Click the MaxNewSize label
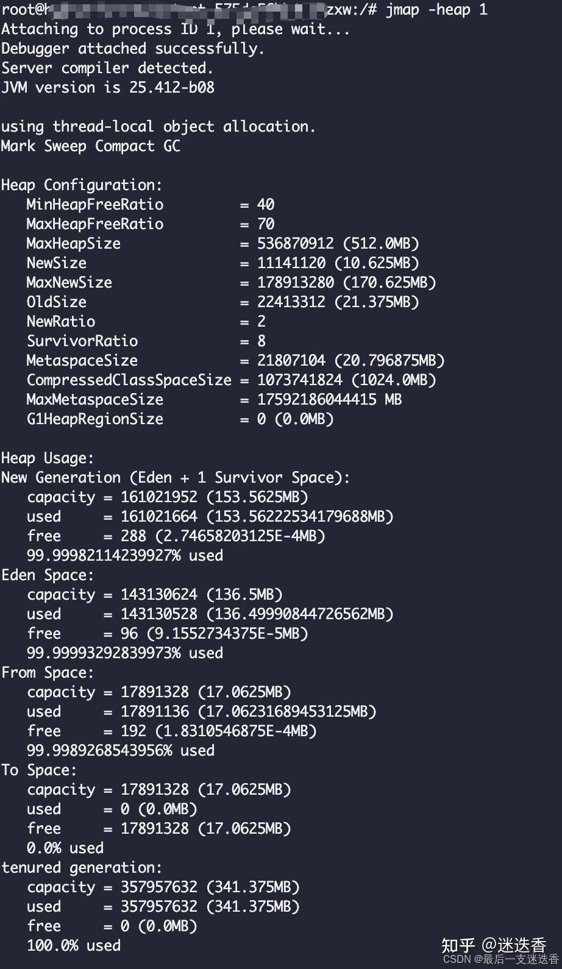This screenshot has height=969, width=562. pos(69,283)
